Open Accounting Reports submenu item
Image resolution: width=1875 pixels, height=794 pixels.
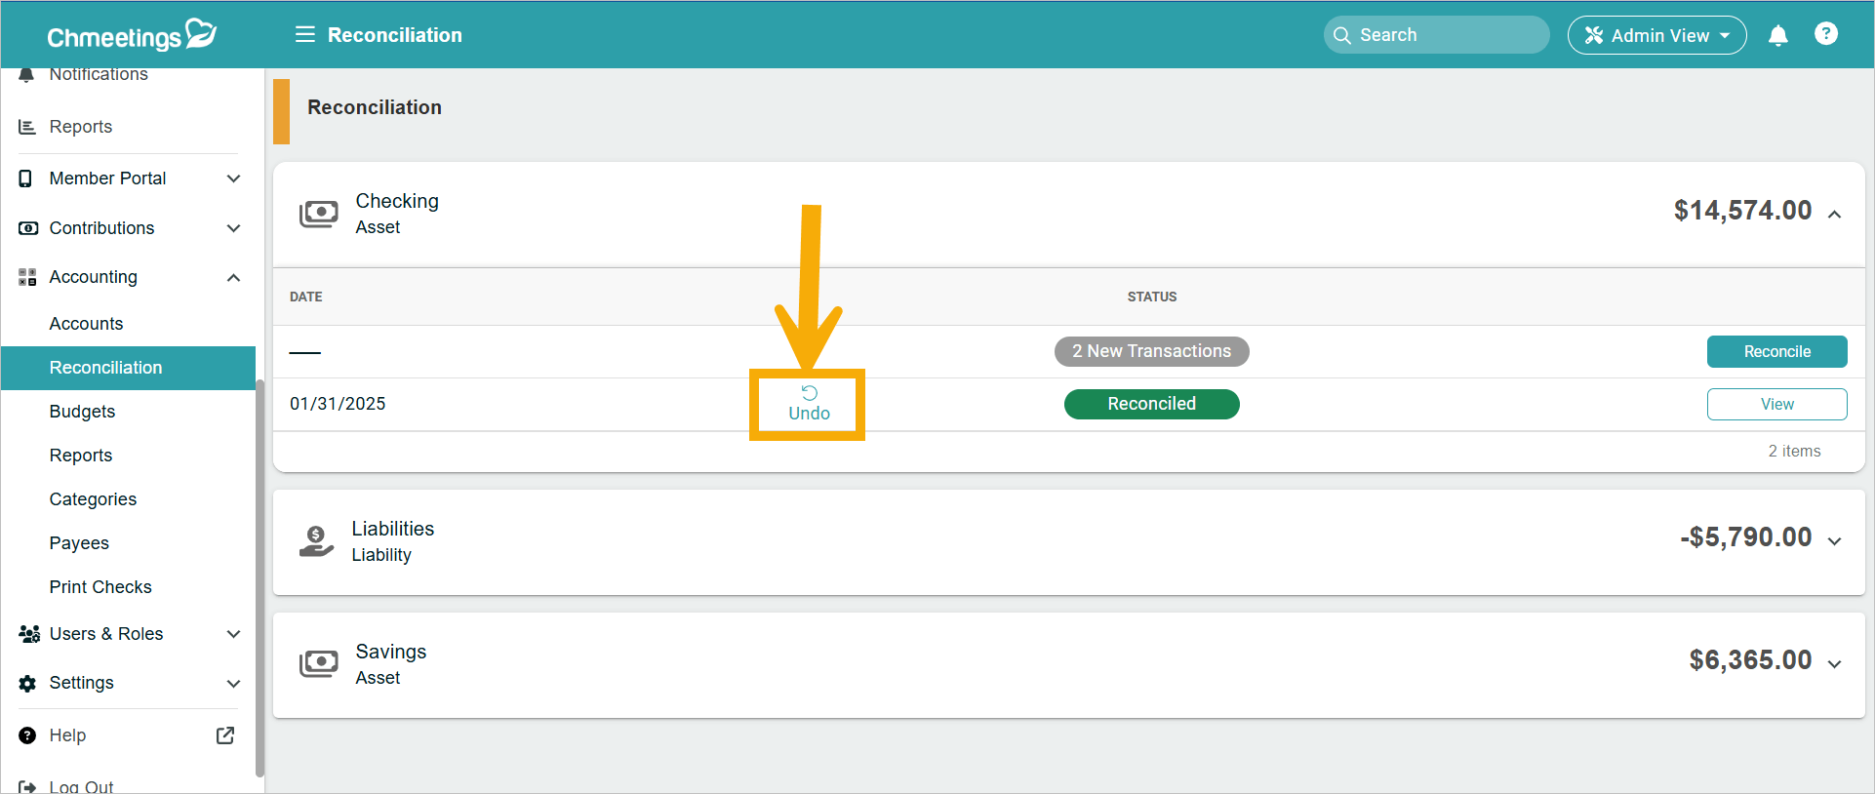(x=81, y=456)
